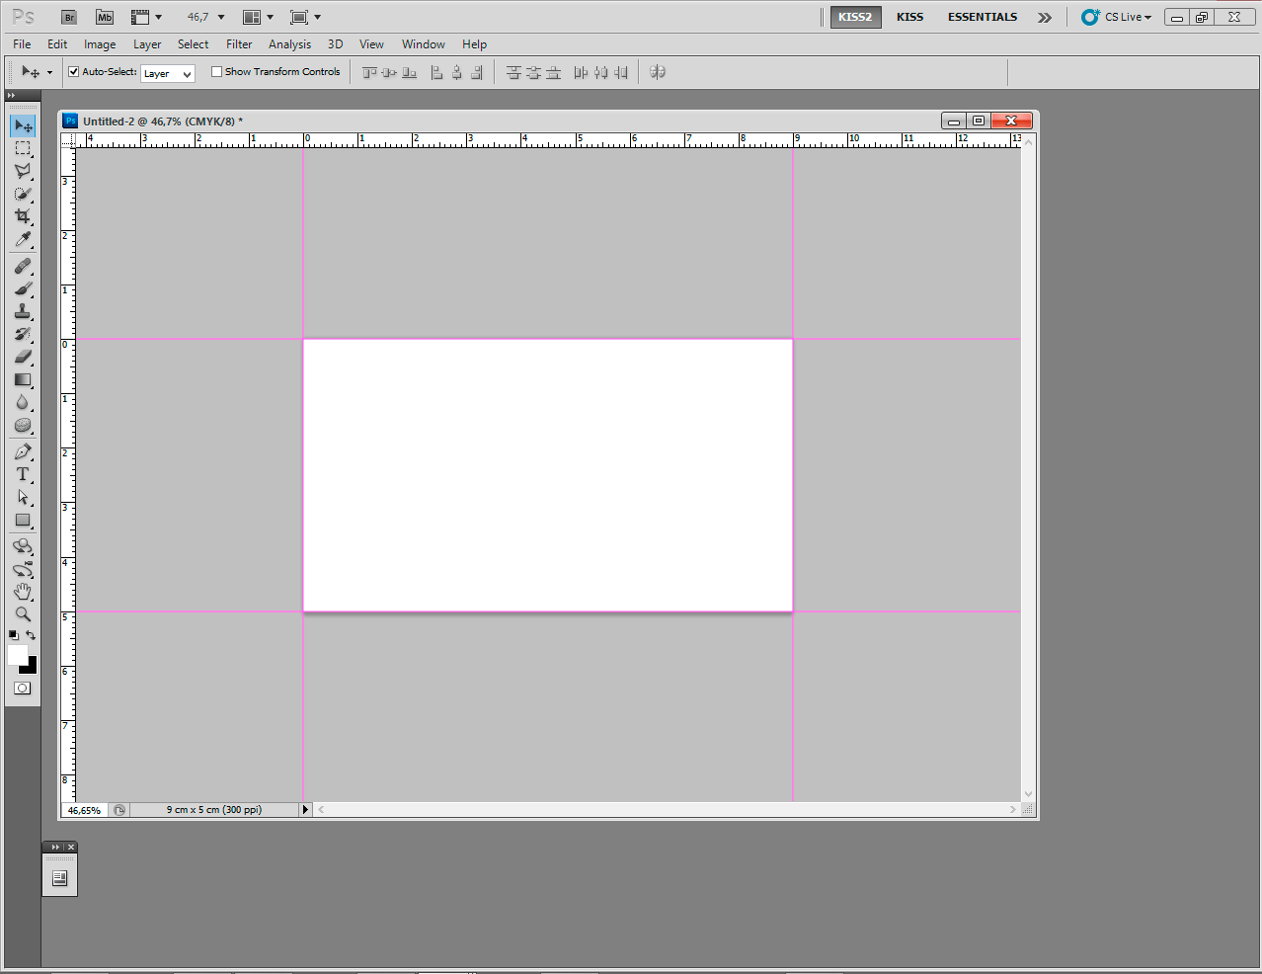
Task: Select the Sponge tool
Action: [23, 426]
